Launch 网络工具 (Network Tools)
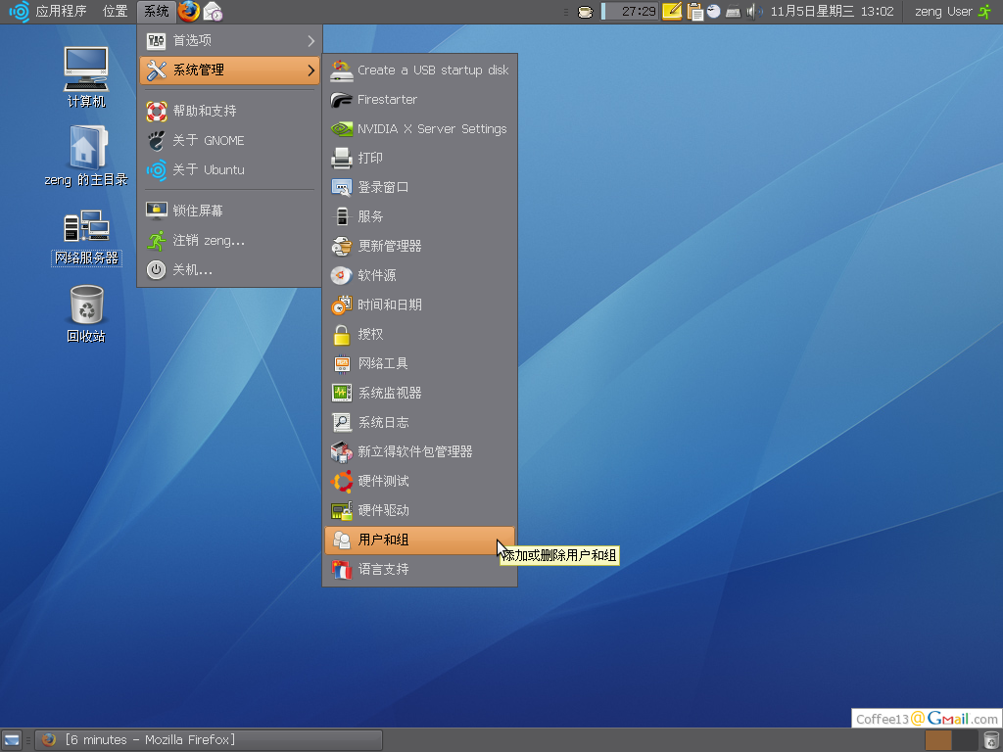The image size is (1003, 752). (419, 364)
